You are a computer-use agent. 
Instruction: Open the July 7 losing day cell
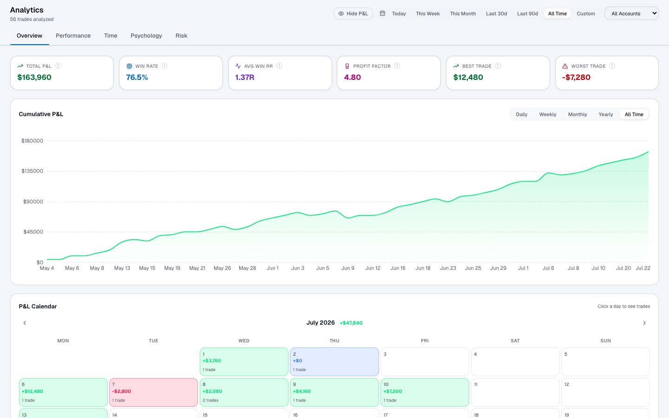[x=153, y=392]
